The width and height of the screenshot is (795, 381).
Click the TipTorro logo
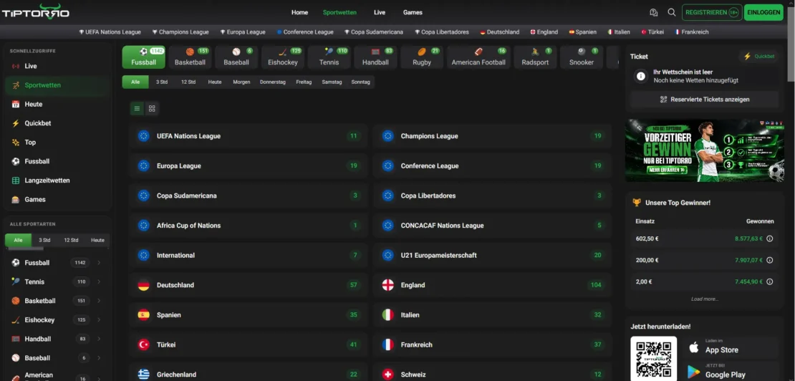tap(36, 11)
